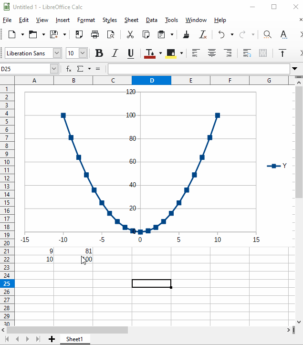Click into the formula input line

point(199,69)
